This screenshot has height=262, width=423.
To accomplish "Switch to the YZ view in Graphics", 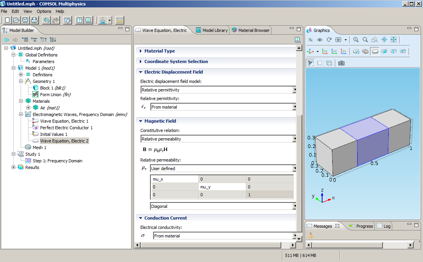I will click(x=334, y=51).
